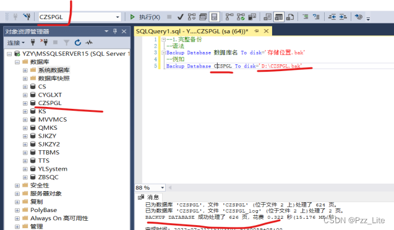Switch to the 消息 results tab
The width and height of the screenshot is (394, 230).
pyautogui.click(x=148, y=197)
